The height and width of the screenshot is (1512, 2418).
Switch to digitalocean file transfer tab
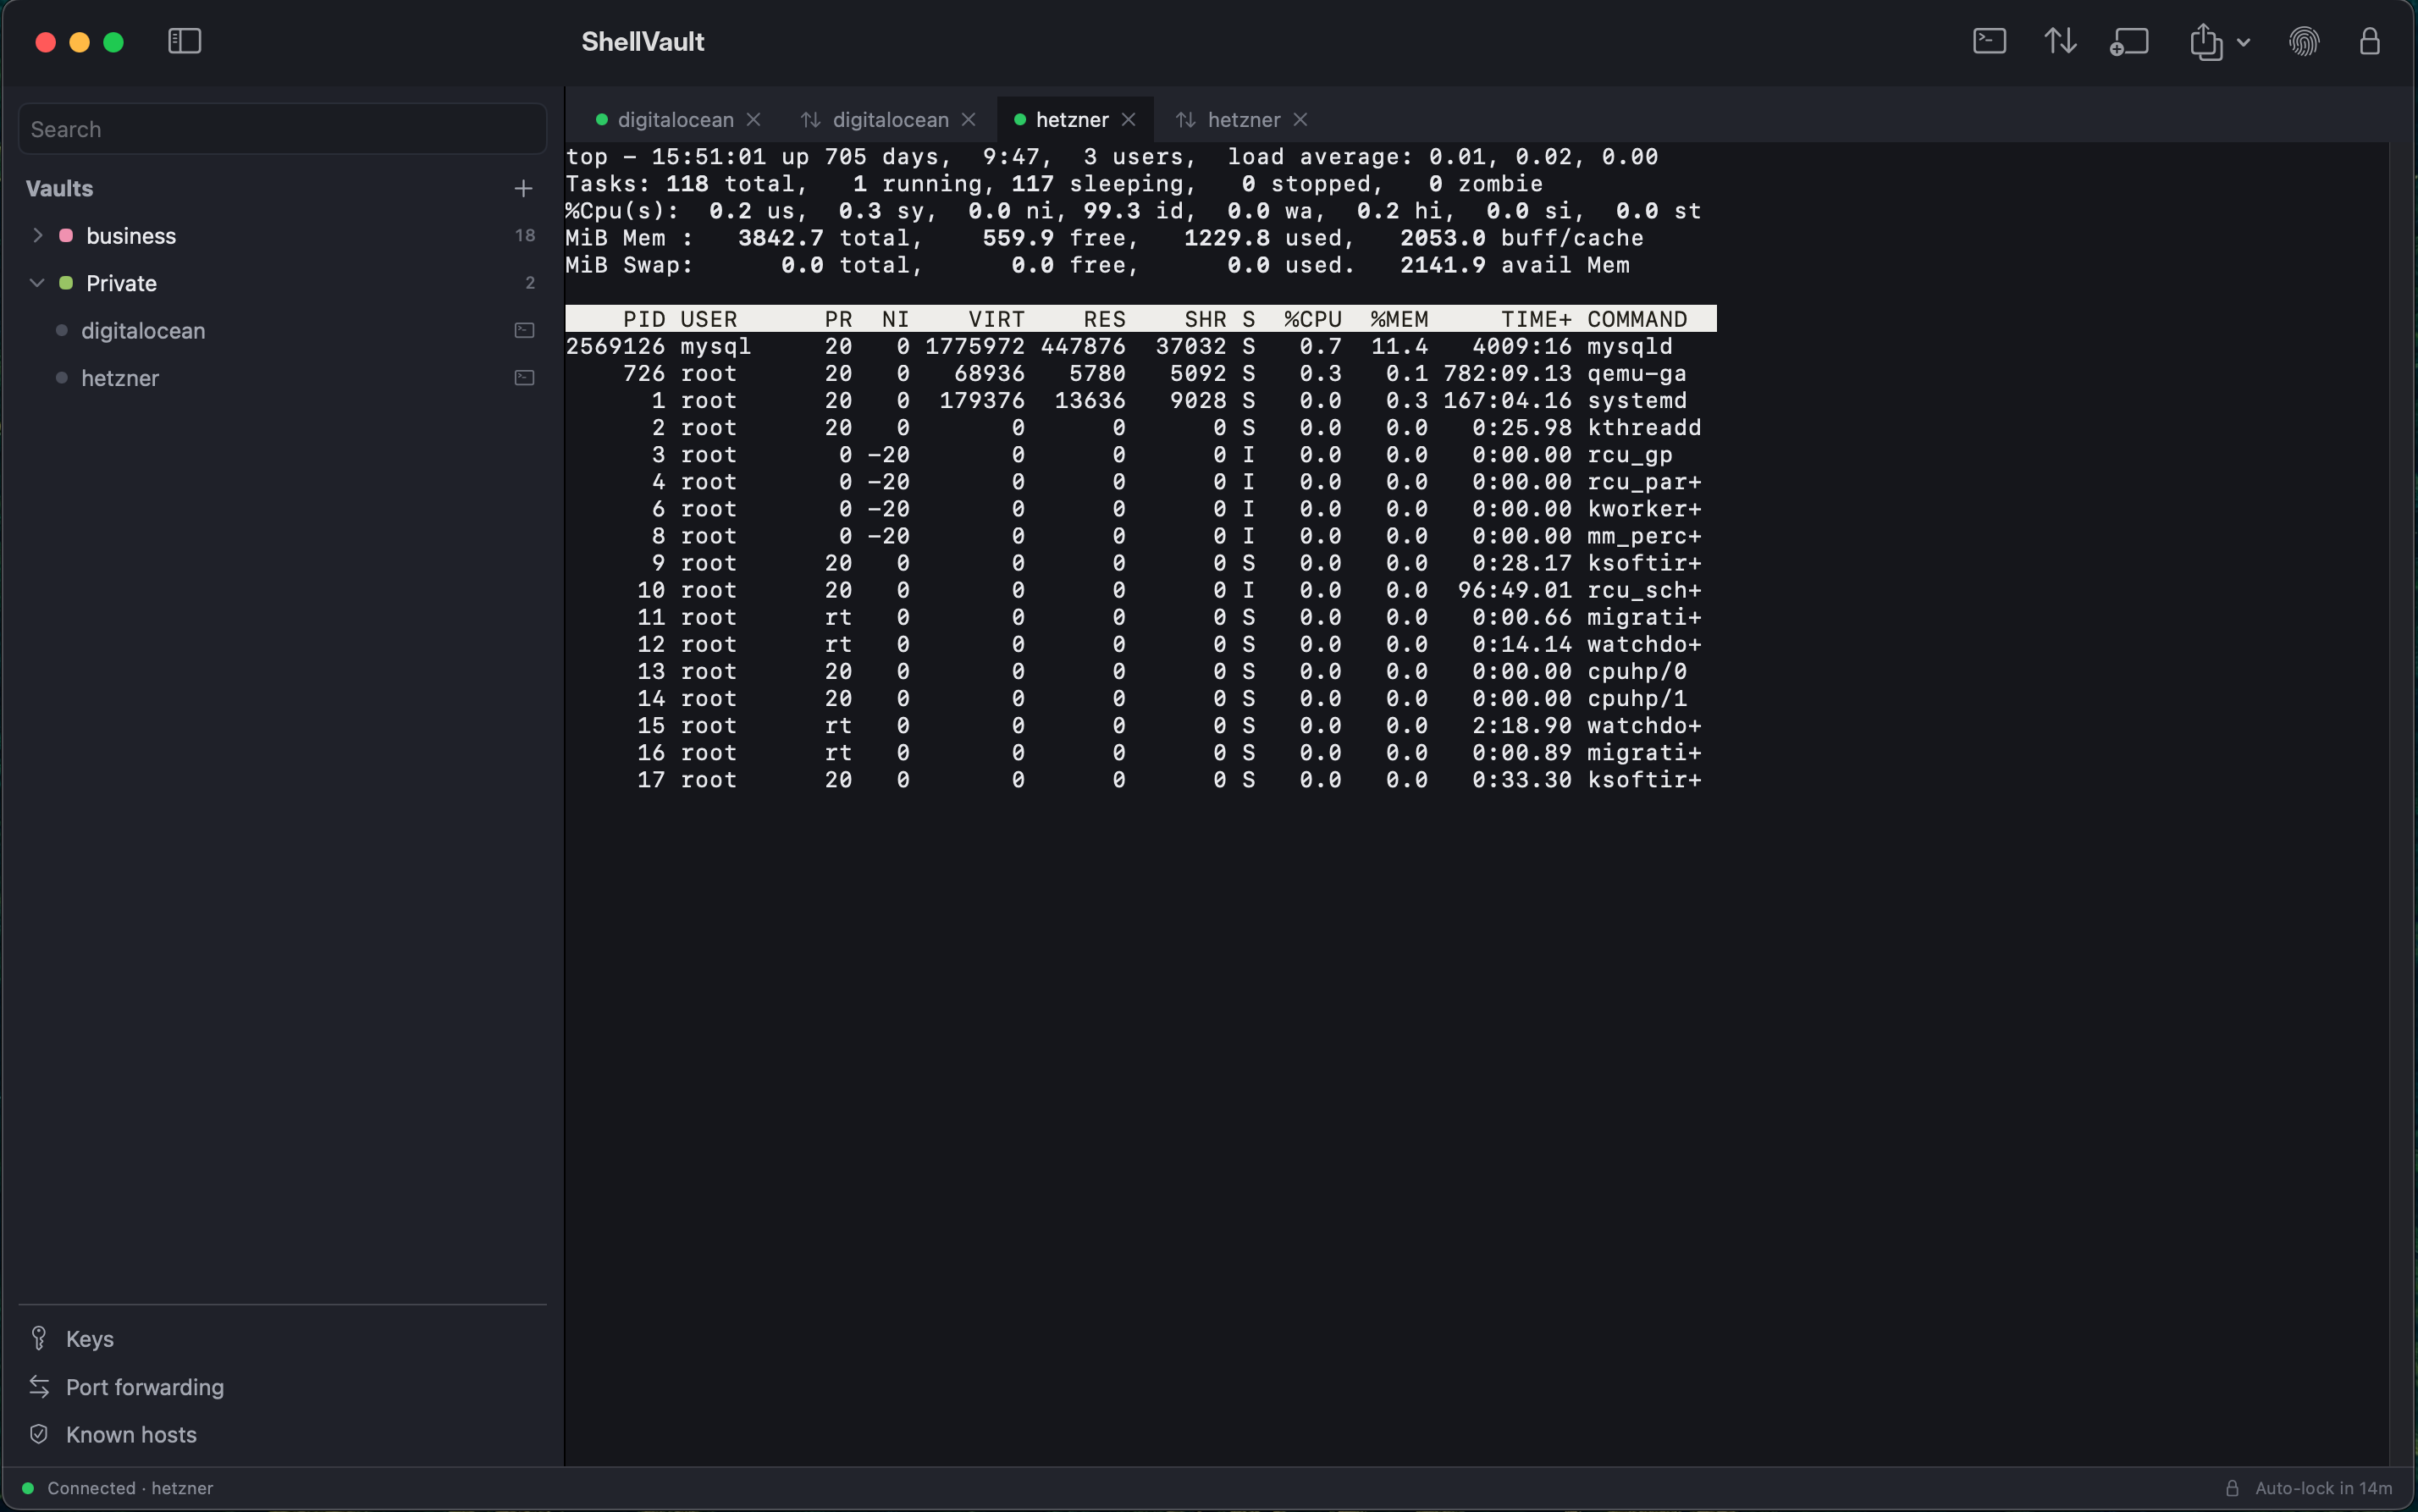pos(890,119)
